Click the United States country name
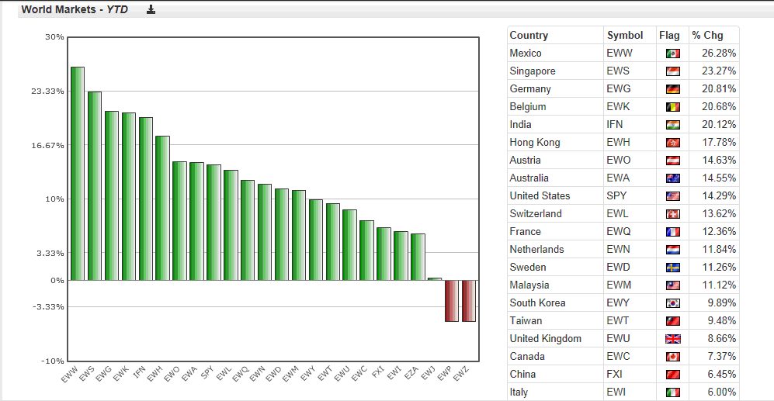774x401 pixels. pos(540,195)
